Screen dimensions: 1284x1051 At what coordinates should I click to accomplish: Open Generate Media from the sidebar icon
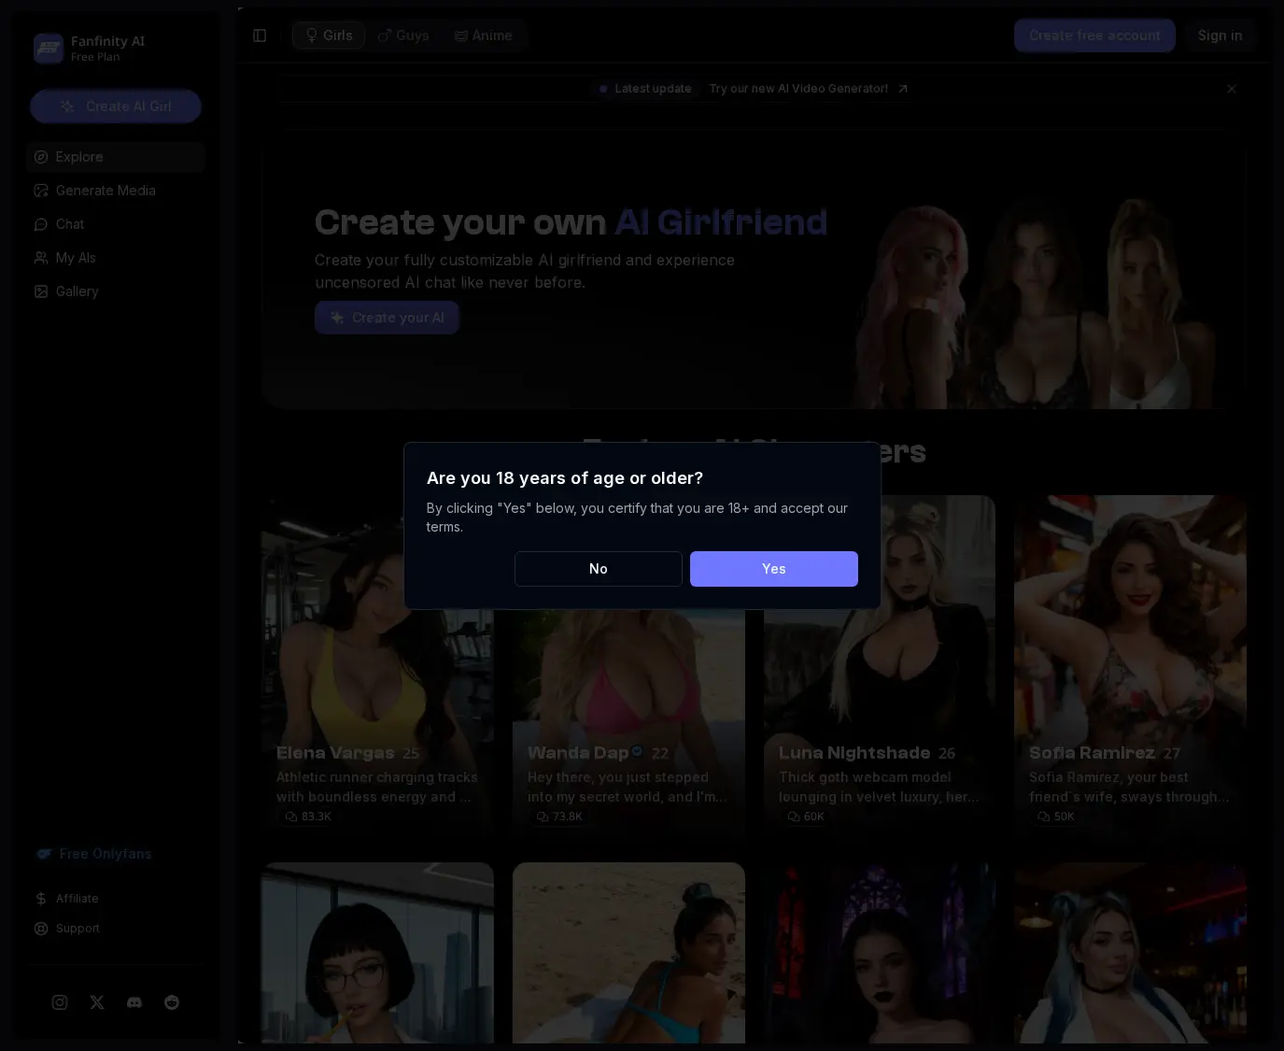[x=40, y=191]
